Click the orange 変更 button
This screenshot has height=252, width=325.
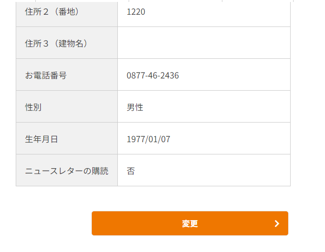pos(190,224)
